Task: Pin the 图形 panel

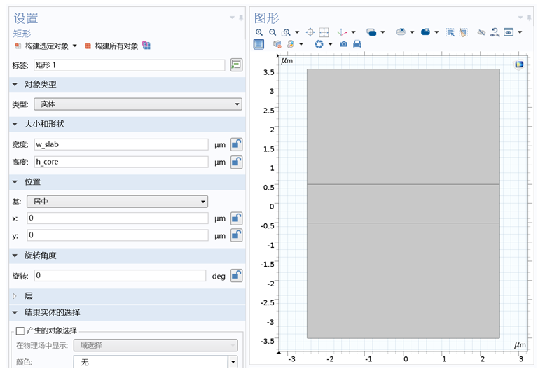Action: coord(529,17)
